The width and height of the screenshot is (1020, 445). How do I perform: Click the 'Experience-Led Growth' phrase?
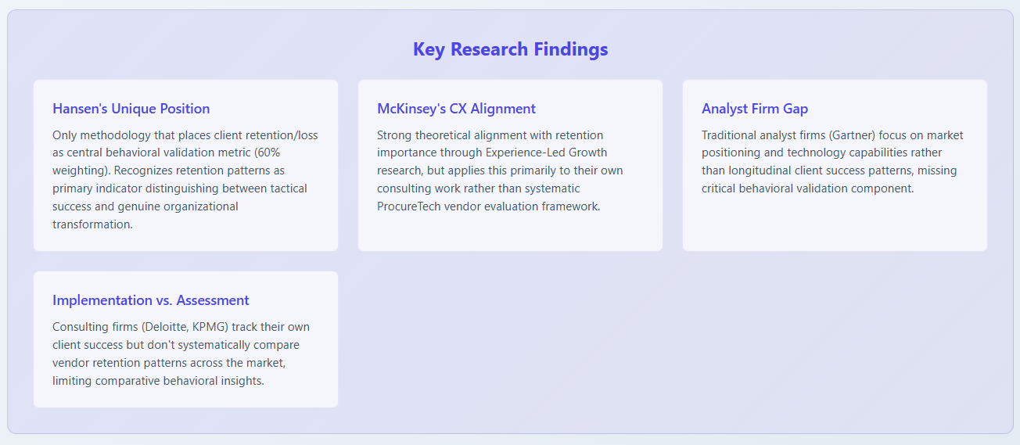coord(547,153)
